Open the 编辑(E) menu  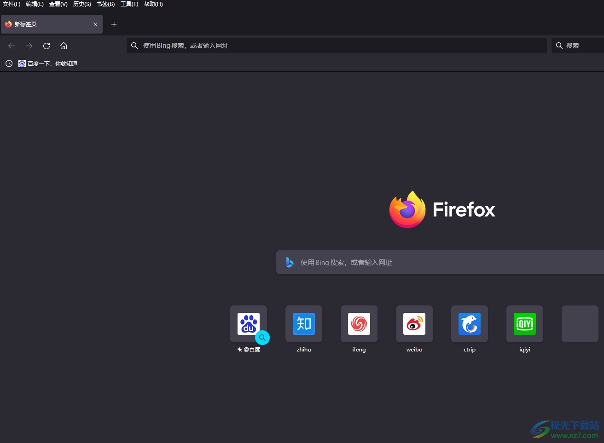[35, 4]
